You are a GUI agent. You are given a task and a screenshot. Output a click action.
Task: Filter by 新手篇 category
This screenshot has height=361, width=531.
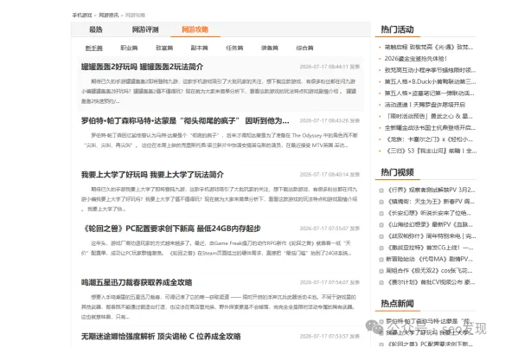[x=93, y=48]
